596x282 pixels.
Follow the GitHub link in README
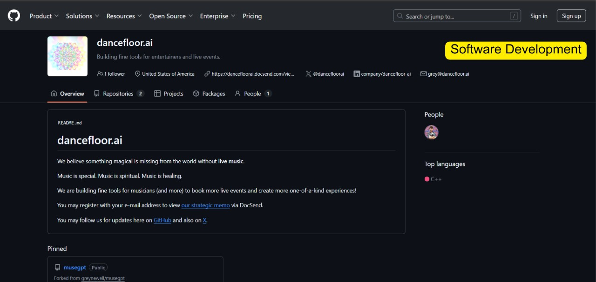point(163,220)
